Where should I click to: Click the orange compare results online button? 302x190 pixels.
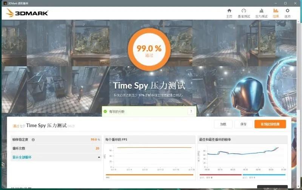click(x=270, y=124)
